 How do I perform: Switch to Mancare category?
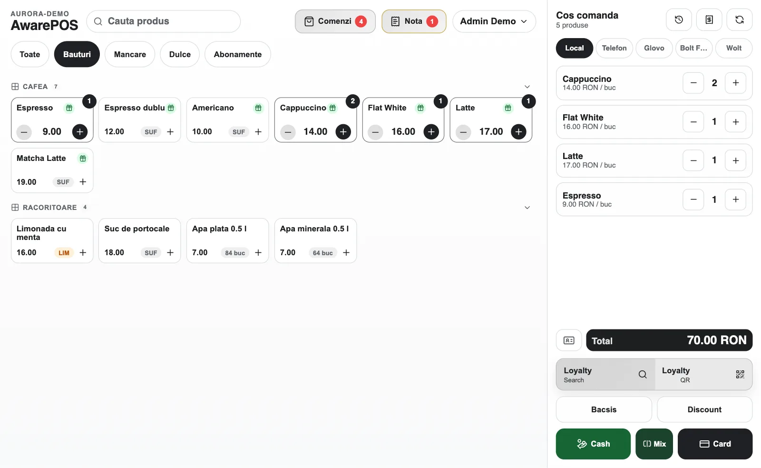tap(130, 54)
